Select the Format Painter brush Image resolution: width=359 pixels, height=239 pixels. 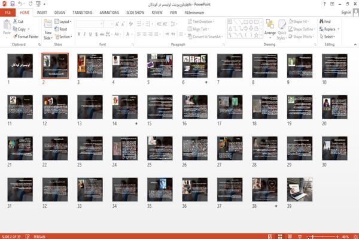tap(16, 37)
